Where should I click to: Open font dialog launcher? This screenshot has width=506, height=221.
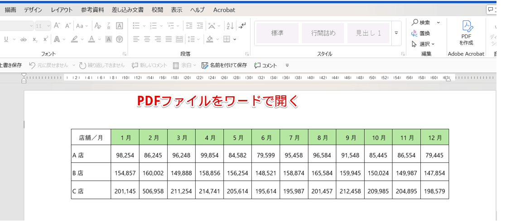125,54
